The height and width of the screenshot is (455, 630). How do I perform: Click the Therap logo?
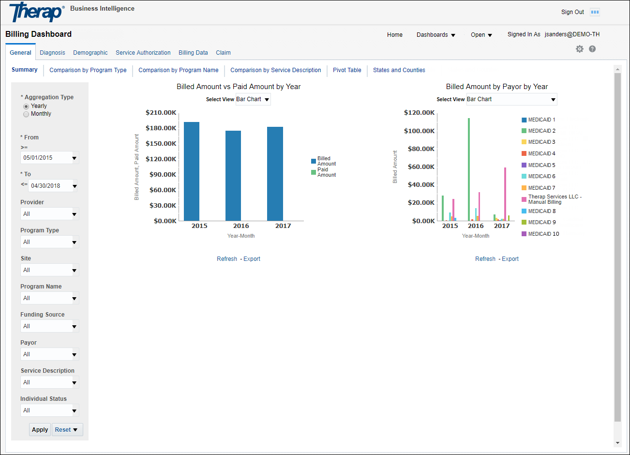coord(35,12)
